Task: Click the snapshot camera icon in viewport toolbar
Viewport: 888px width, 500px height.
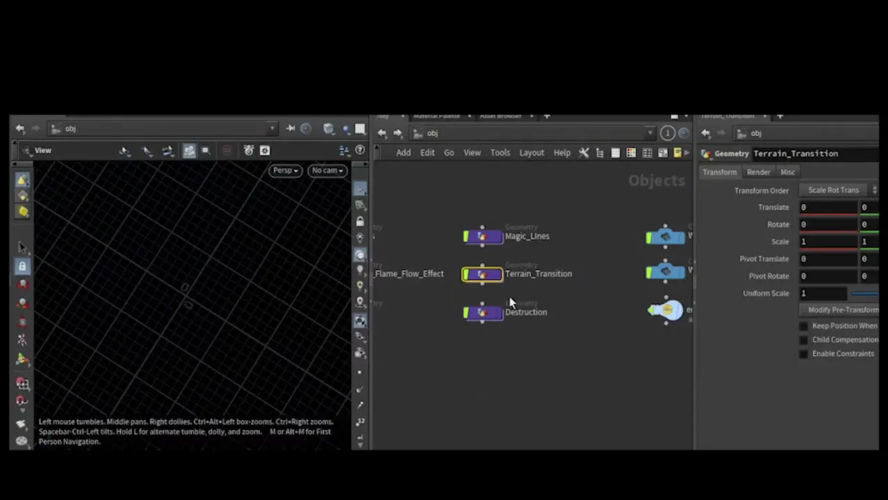Action: point(248,151)
